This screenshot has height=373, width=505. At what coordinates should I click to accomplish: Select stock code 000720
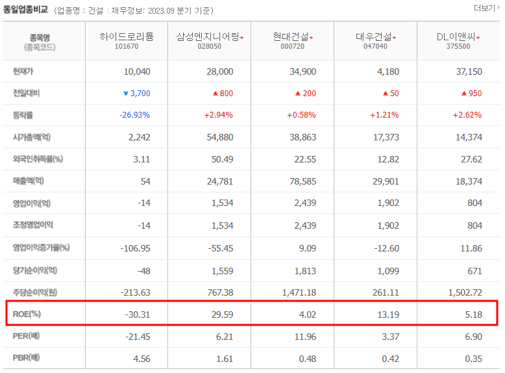pos(293,46)
